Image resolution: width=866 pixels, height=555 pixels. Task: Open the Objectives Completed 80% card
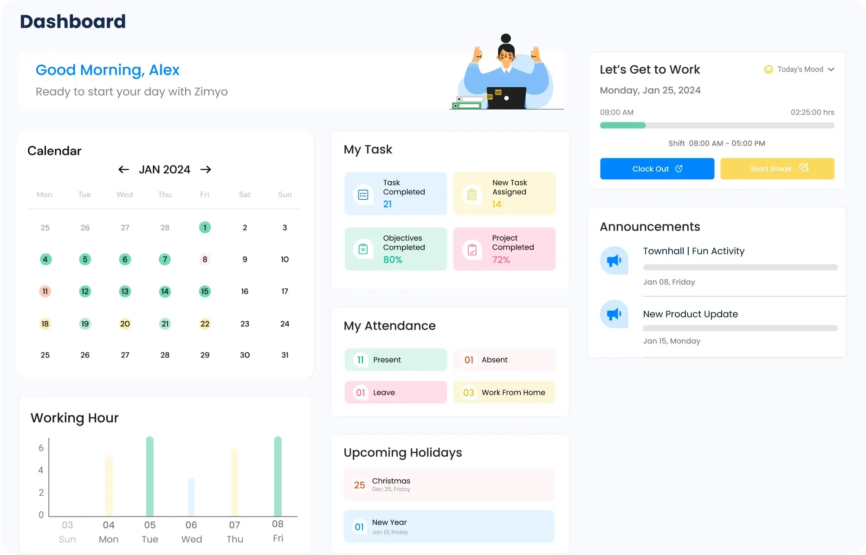[396, 249]
